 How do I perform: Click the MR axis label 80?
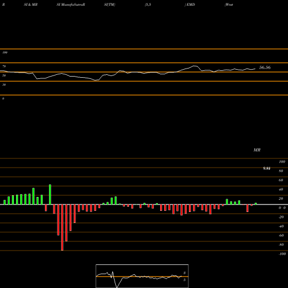[281, 171]
